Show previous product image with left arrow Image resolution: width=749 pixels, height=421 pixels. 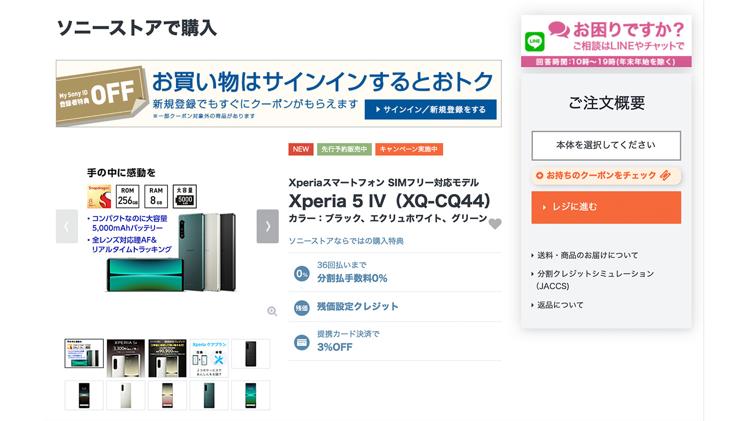(67, 226)
